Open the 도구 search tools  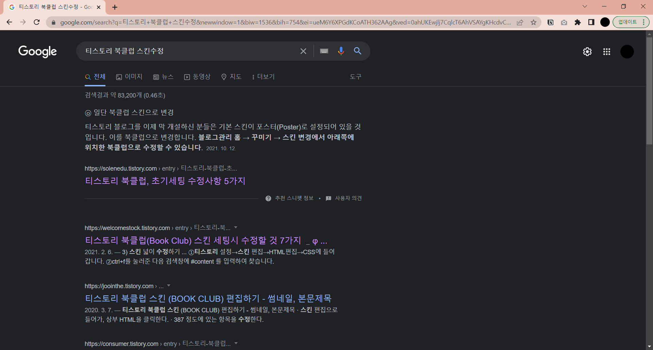coord(355,77)
